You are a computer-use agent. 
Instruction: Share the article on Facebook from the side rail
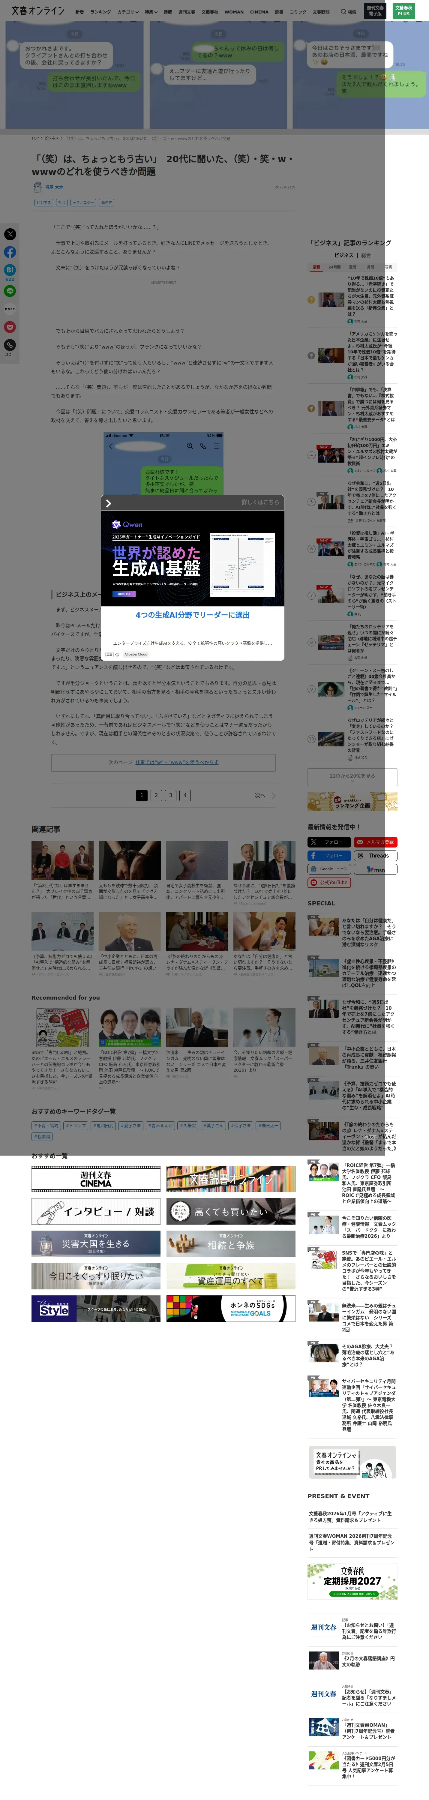point(10,252)
